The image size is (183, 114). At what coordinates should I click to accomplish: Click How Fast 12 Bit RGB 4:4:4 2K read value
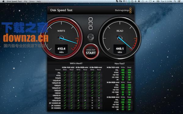(x=129, y=109)
